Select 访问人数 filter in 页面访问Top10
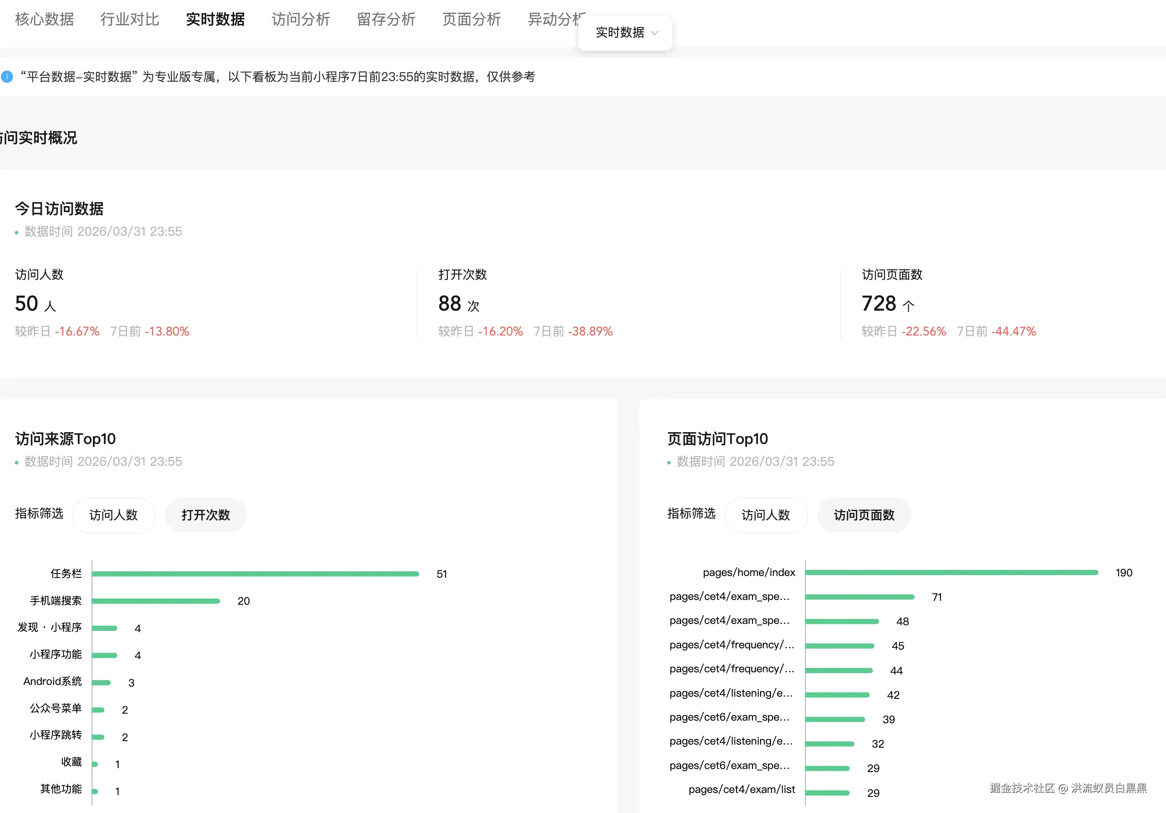 click(x=765, y=515)
